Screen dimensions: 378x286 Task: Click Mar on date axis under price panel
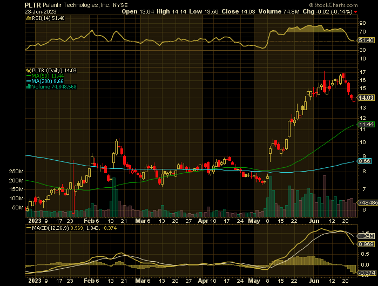click(140, 221)
